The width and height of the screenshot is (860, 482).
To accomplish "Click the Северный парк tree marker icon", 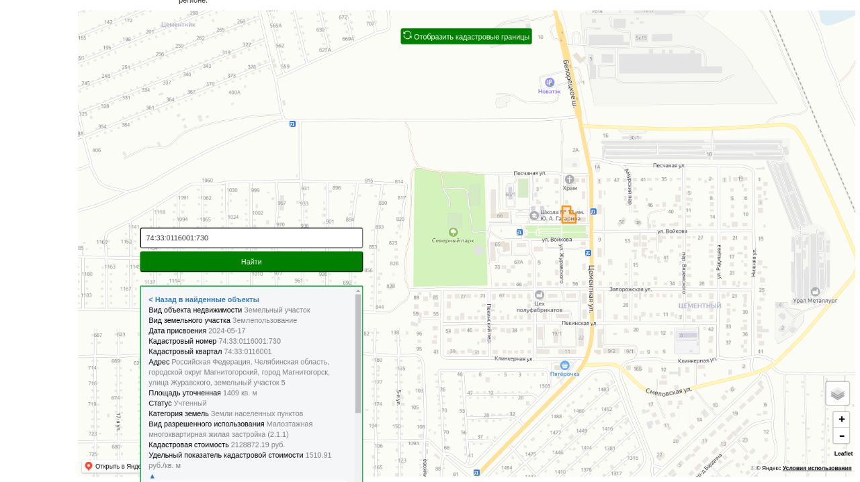I will coord(453,232).
